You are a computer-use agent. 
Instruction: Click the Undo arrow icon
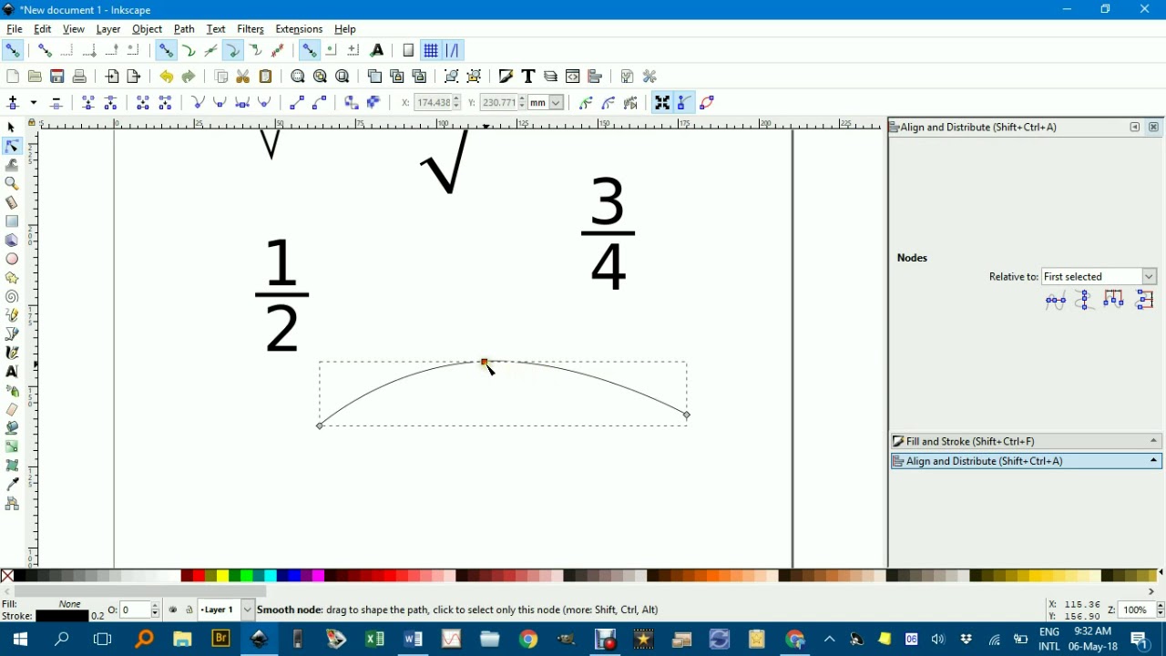pos(166,77)
